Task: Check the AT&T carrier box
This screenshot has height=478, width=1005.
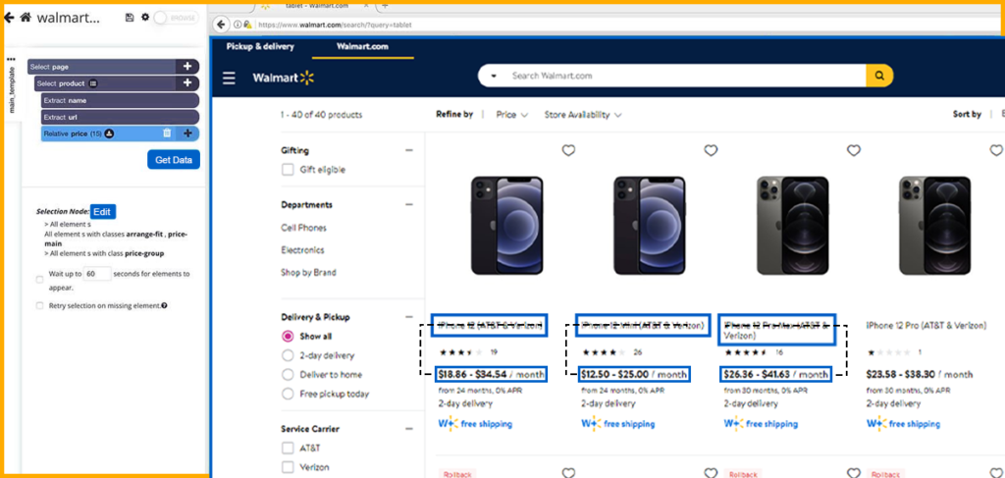Action: (x=288, y=448)
